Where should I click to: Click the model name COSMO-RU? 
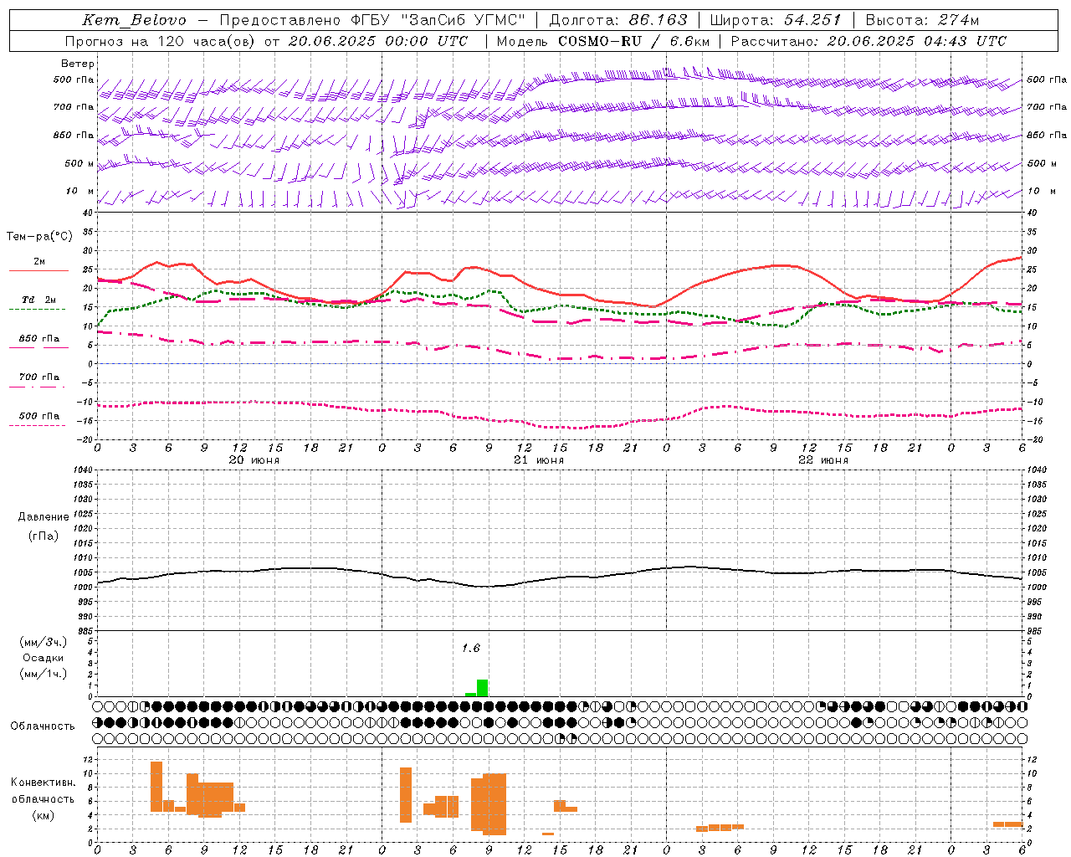click(600, 41)
